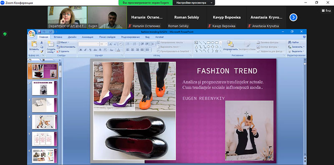Switch to the Анимация ribbon tab
Screen dimensions: 334x165
(x=87, y=37)
